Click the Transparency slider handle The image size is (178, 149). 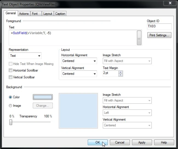(x=11, y=122)
